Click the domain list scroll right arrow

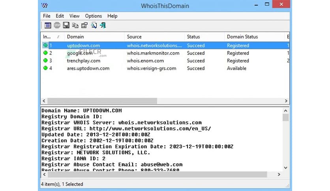pyautogui.click(x=286, y=101)
